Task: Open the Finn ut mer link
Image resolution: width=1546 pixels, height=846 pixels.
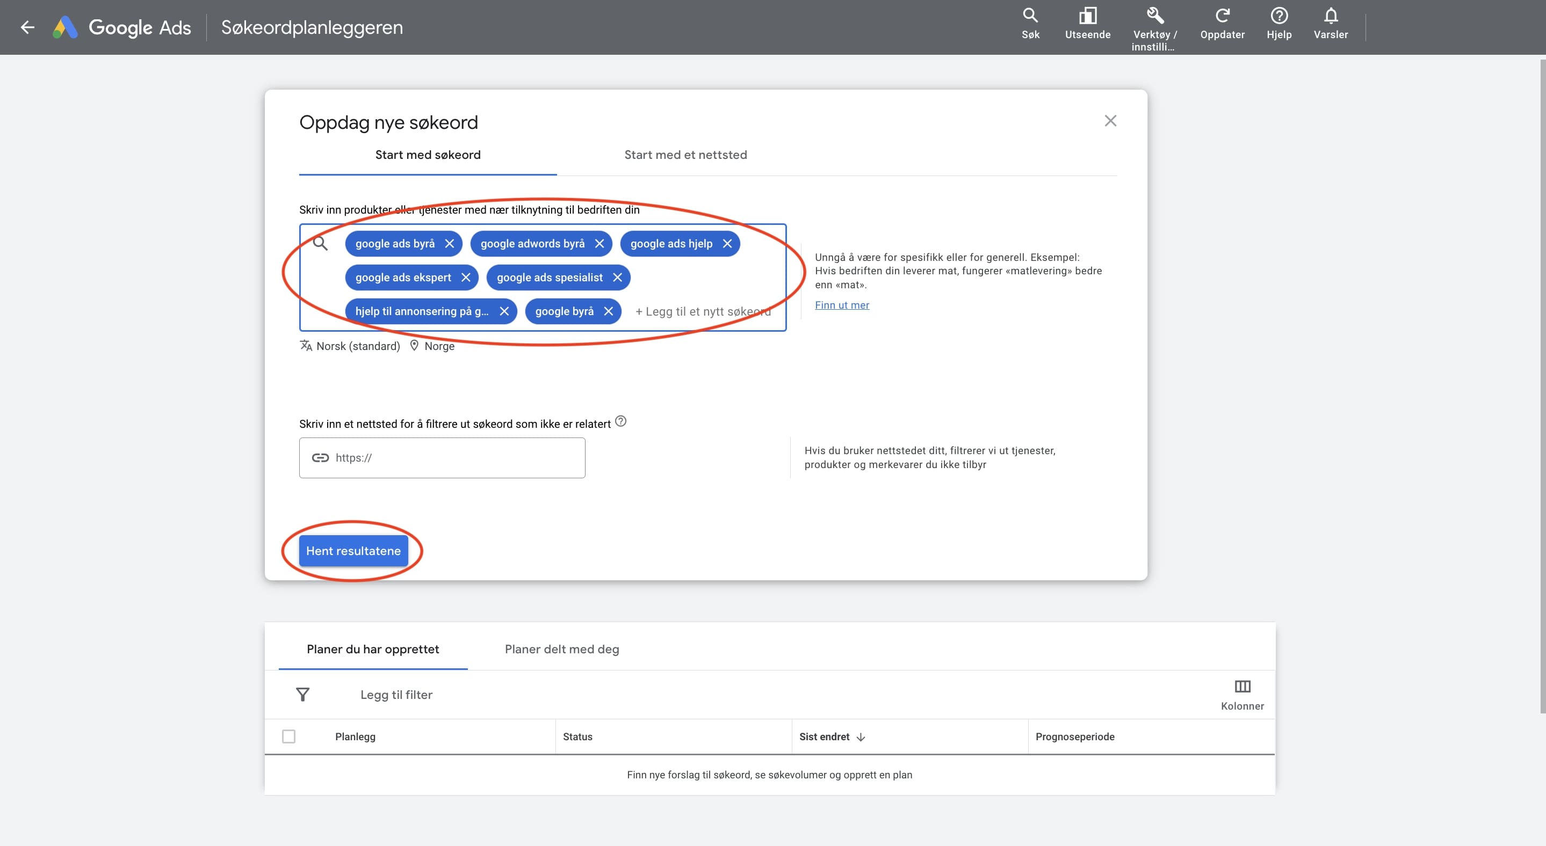Action: pos(841,304)
